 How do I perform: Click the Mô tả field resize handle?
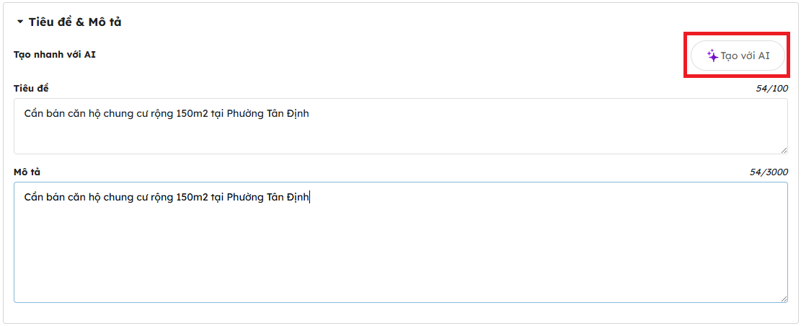784,299
